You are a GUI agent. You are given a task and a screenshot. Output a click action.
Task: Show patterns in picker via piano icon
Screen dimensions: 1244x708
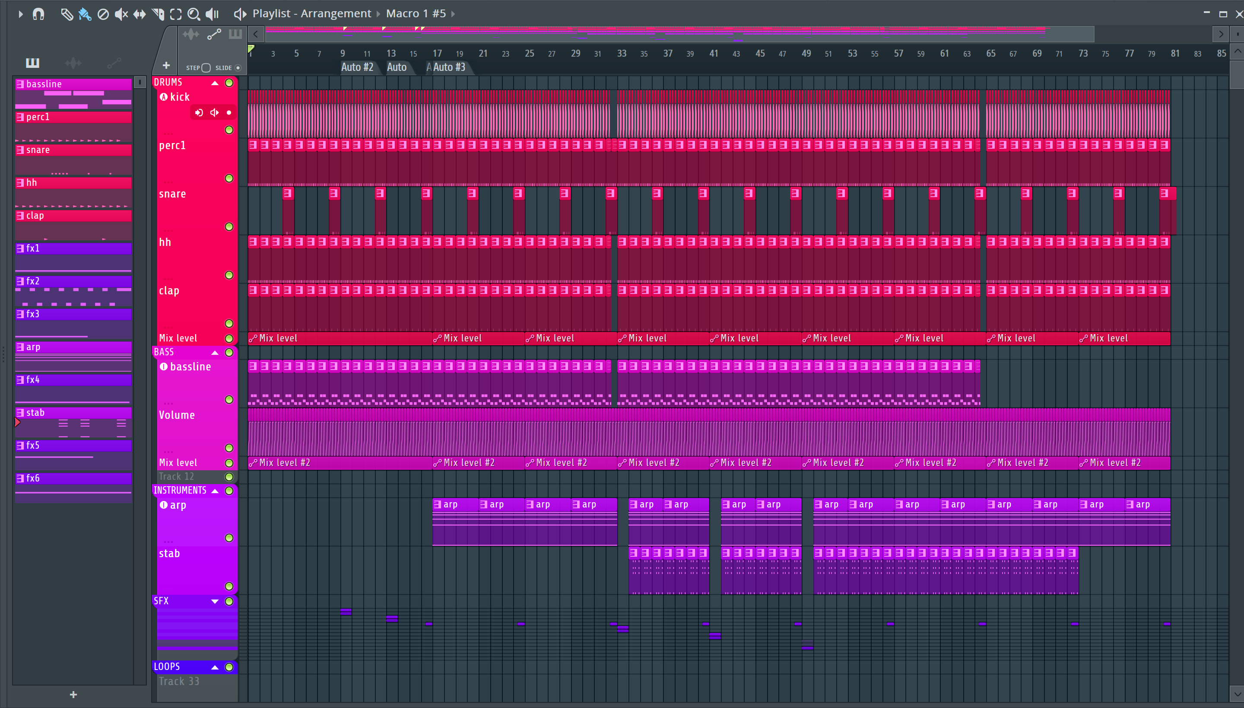(32, 62)
